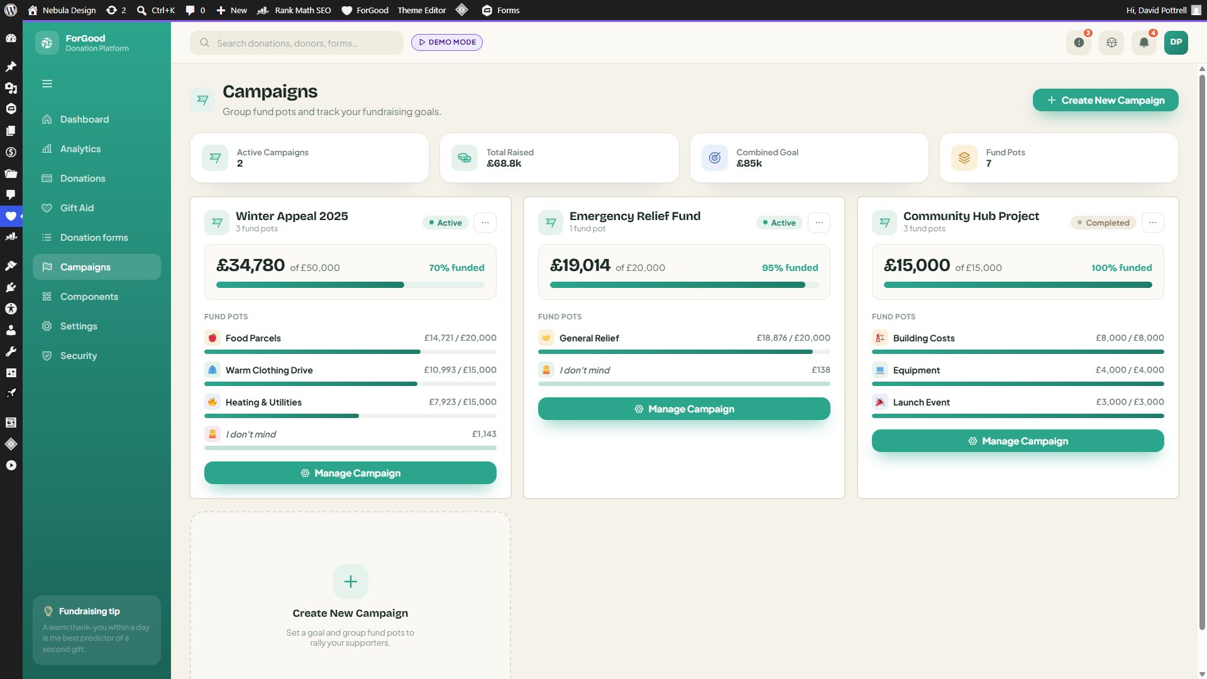
Task: Select Campaigns in sidebar
Action: (x=97, y=267)
